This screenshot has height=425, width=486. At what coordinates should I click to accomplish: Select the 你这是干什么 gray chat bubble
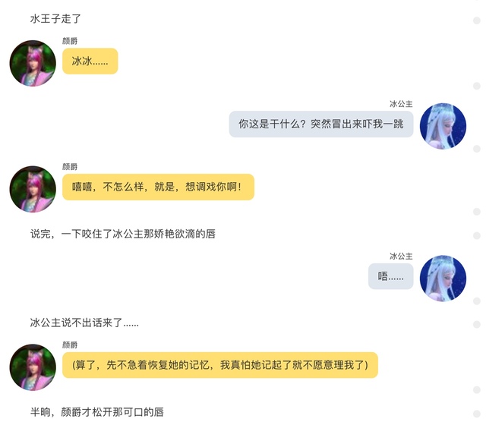pos(321,124)
